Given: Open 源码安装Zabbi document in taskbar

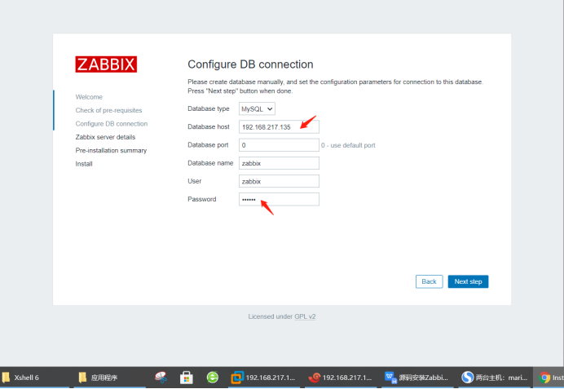Looking at the screenshot, I should (416, 378).
